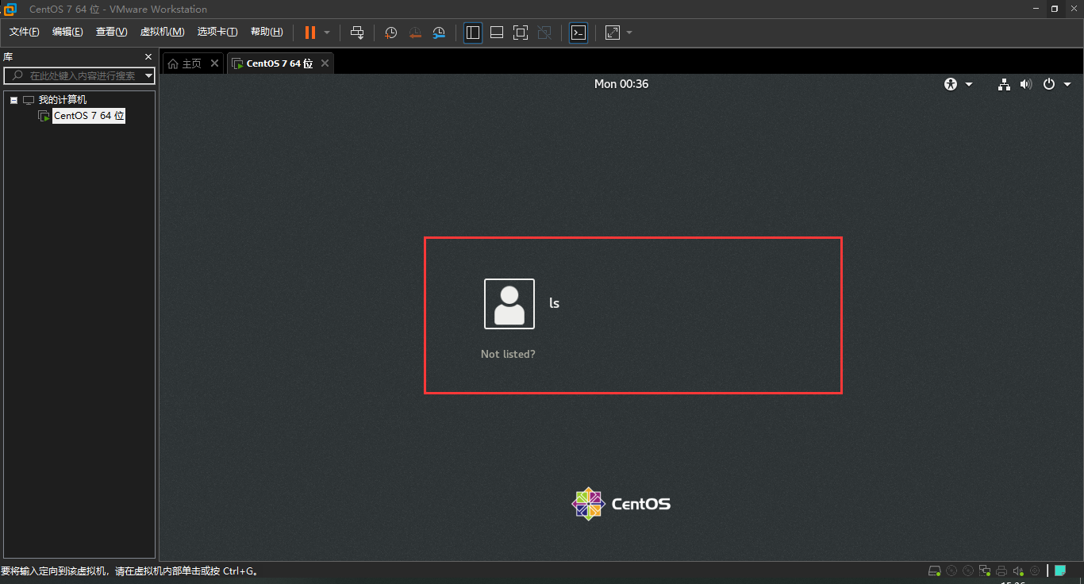Open the 查看(V) menu
This screenshot has height=584, width=1084.
[x=111, y=32]
